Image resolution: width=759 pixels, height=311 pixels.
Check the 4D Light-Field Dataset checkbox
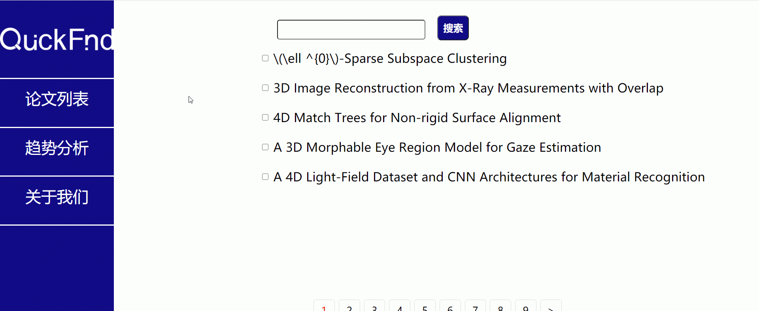click(x=265, y=177)
